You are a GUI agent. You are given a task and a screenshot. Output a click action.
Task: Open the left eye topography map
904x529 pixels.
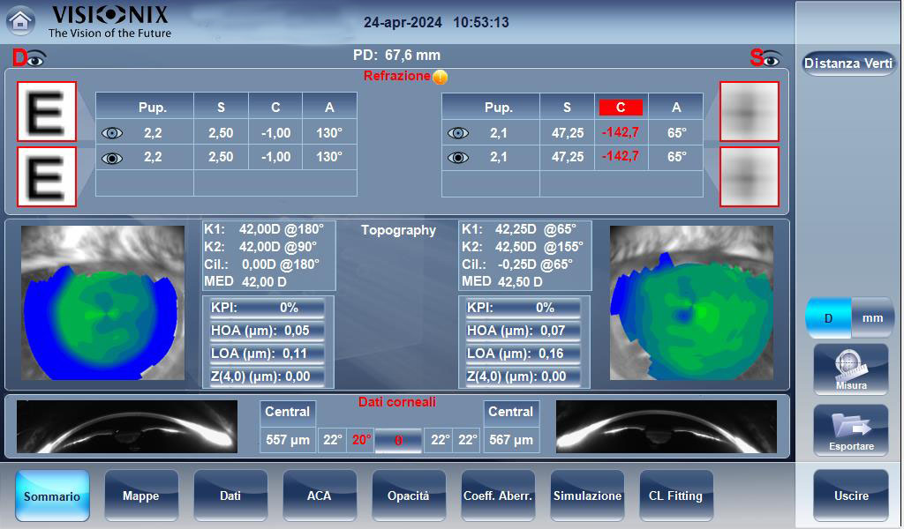coord(691,303)
